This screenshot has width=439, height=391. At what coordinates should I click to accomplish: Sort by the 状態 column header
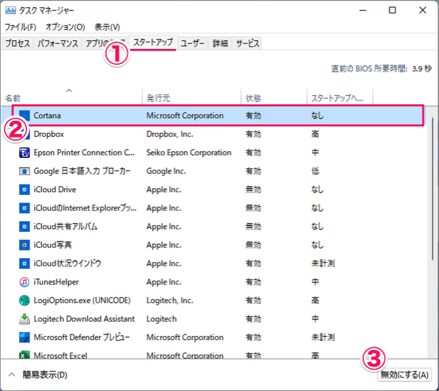pyautogui.click(x=274, y=96)
